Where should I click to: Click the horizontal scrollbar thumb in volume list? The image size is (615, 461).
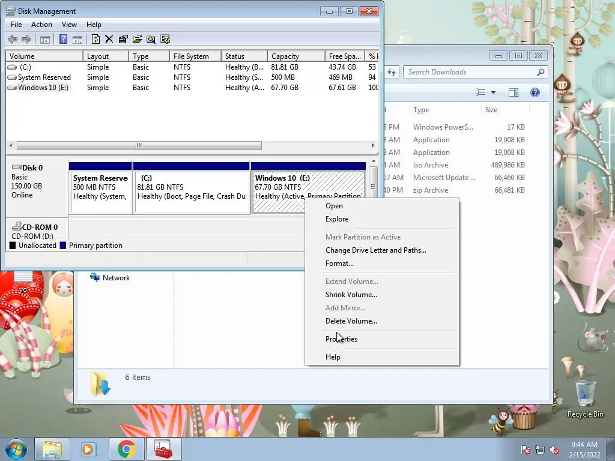tap(139, 145)
